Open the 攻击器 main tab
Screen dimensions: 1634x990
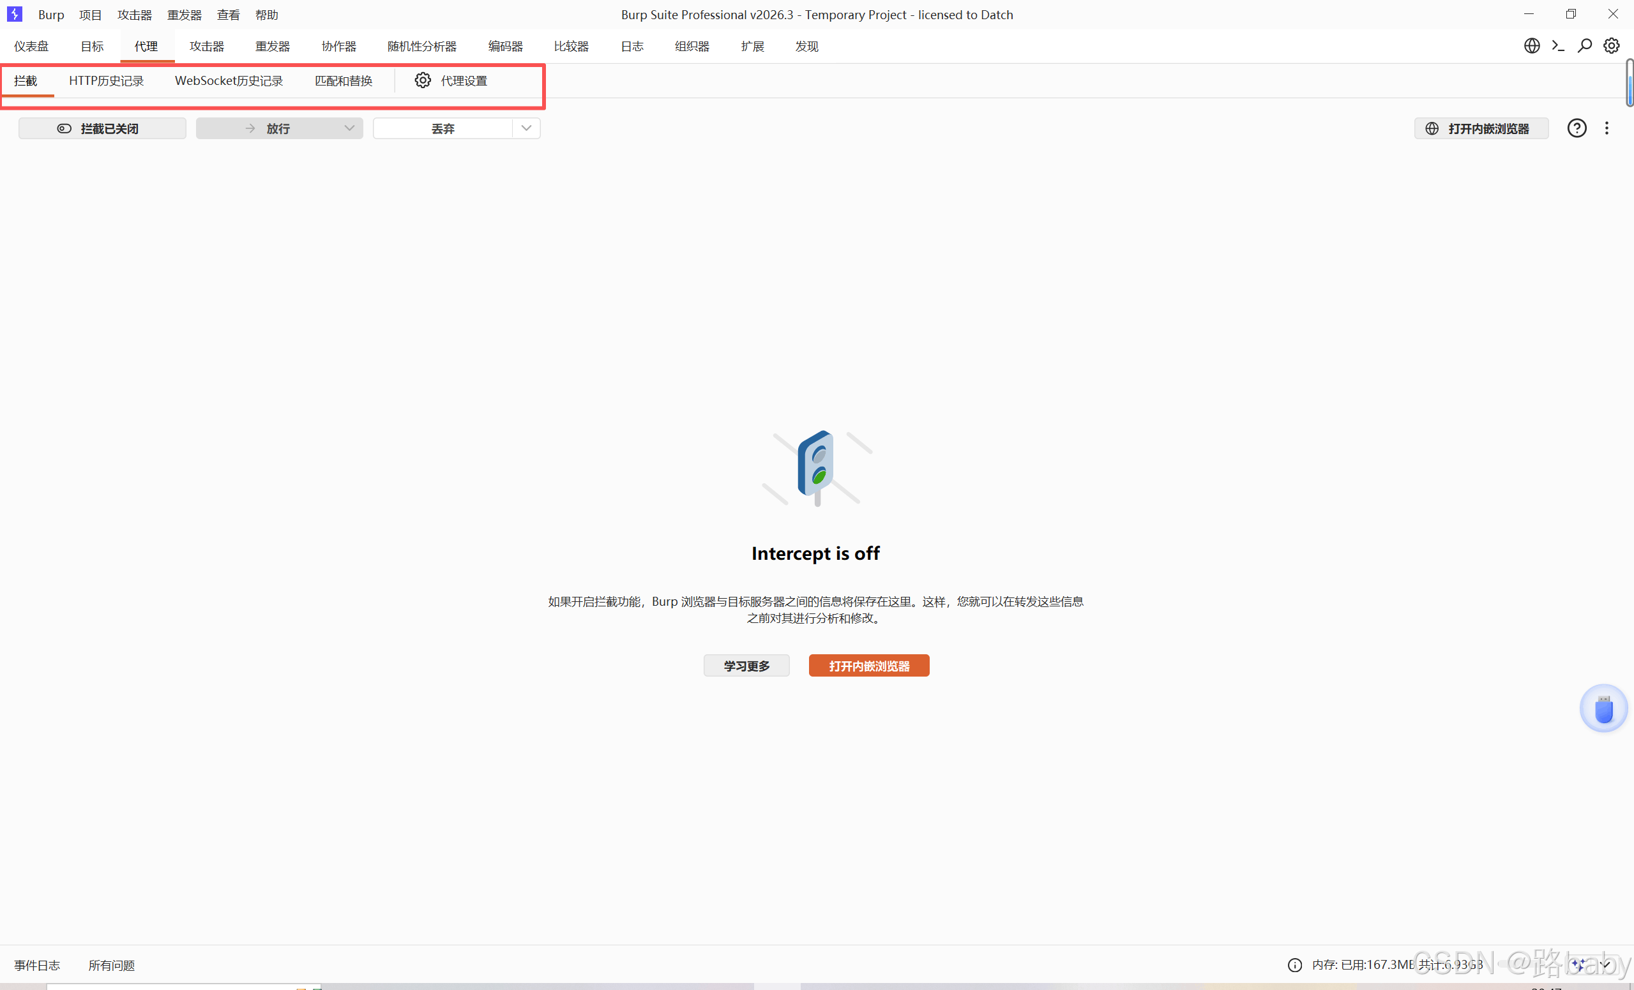(x=206, y=47)
